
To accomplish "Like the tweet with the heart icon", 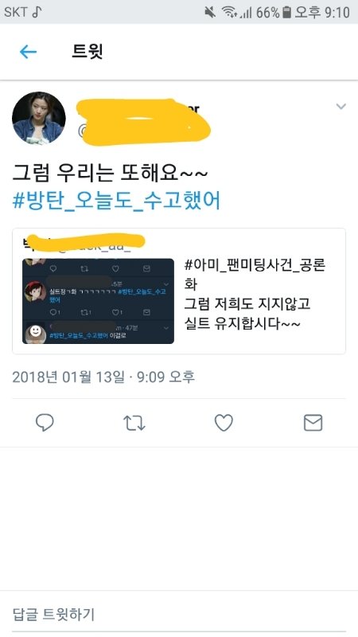I will pyautogui.click(x=224, y=423).
